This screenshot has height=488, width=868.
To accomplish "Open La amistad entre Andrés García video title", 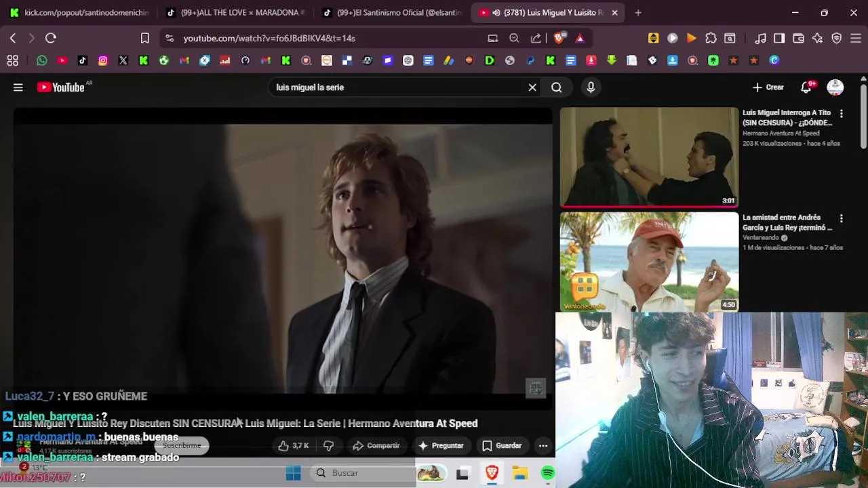I will tap(787, 223).
